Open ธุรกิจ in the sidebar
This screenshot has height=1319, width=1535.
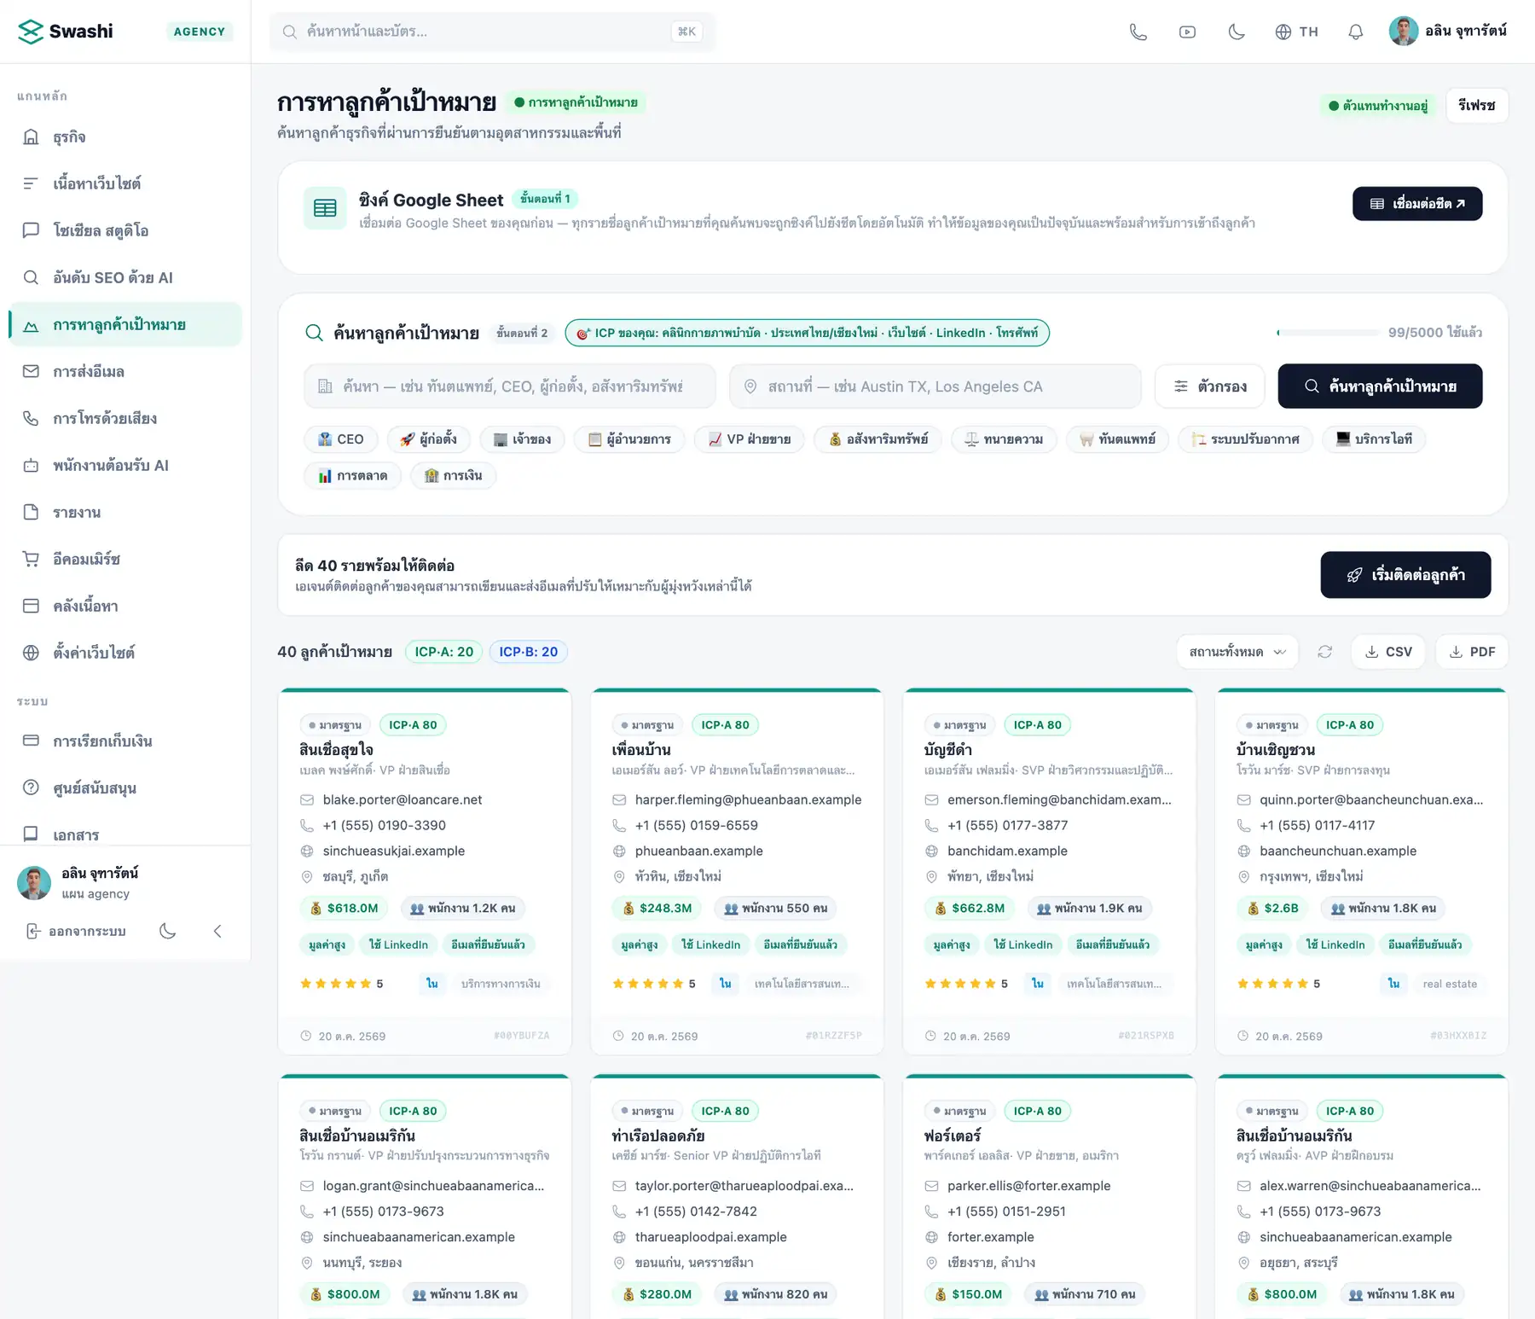(x=125, y=137)
